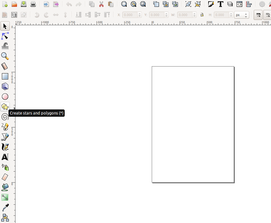Select the stars and polygons tool

(5, 107)
